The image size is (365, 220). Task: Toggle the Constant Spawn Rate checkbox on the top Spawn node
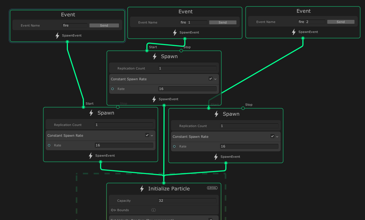click(210, 79)
